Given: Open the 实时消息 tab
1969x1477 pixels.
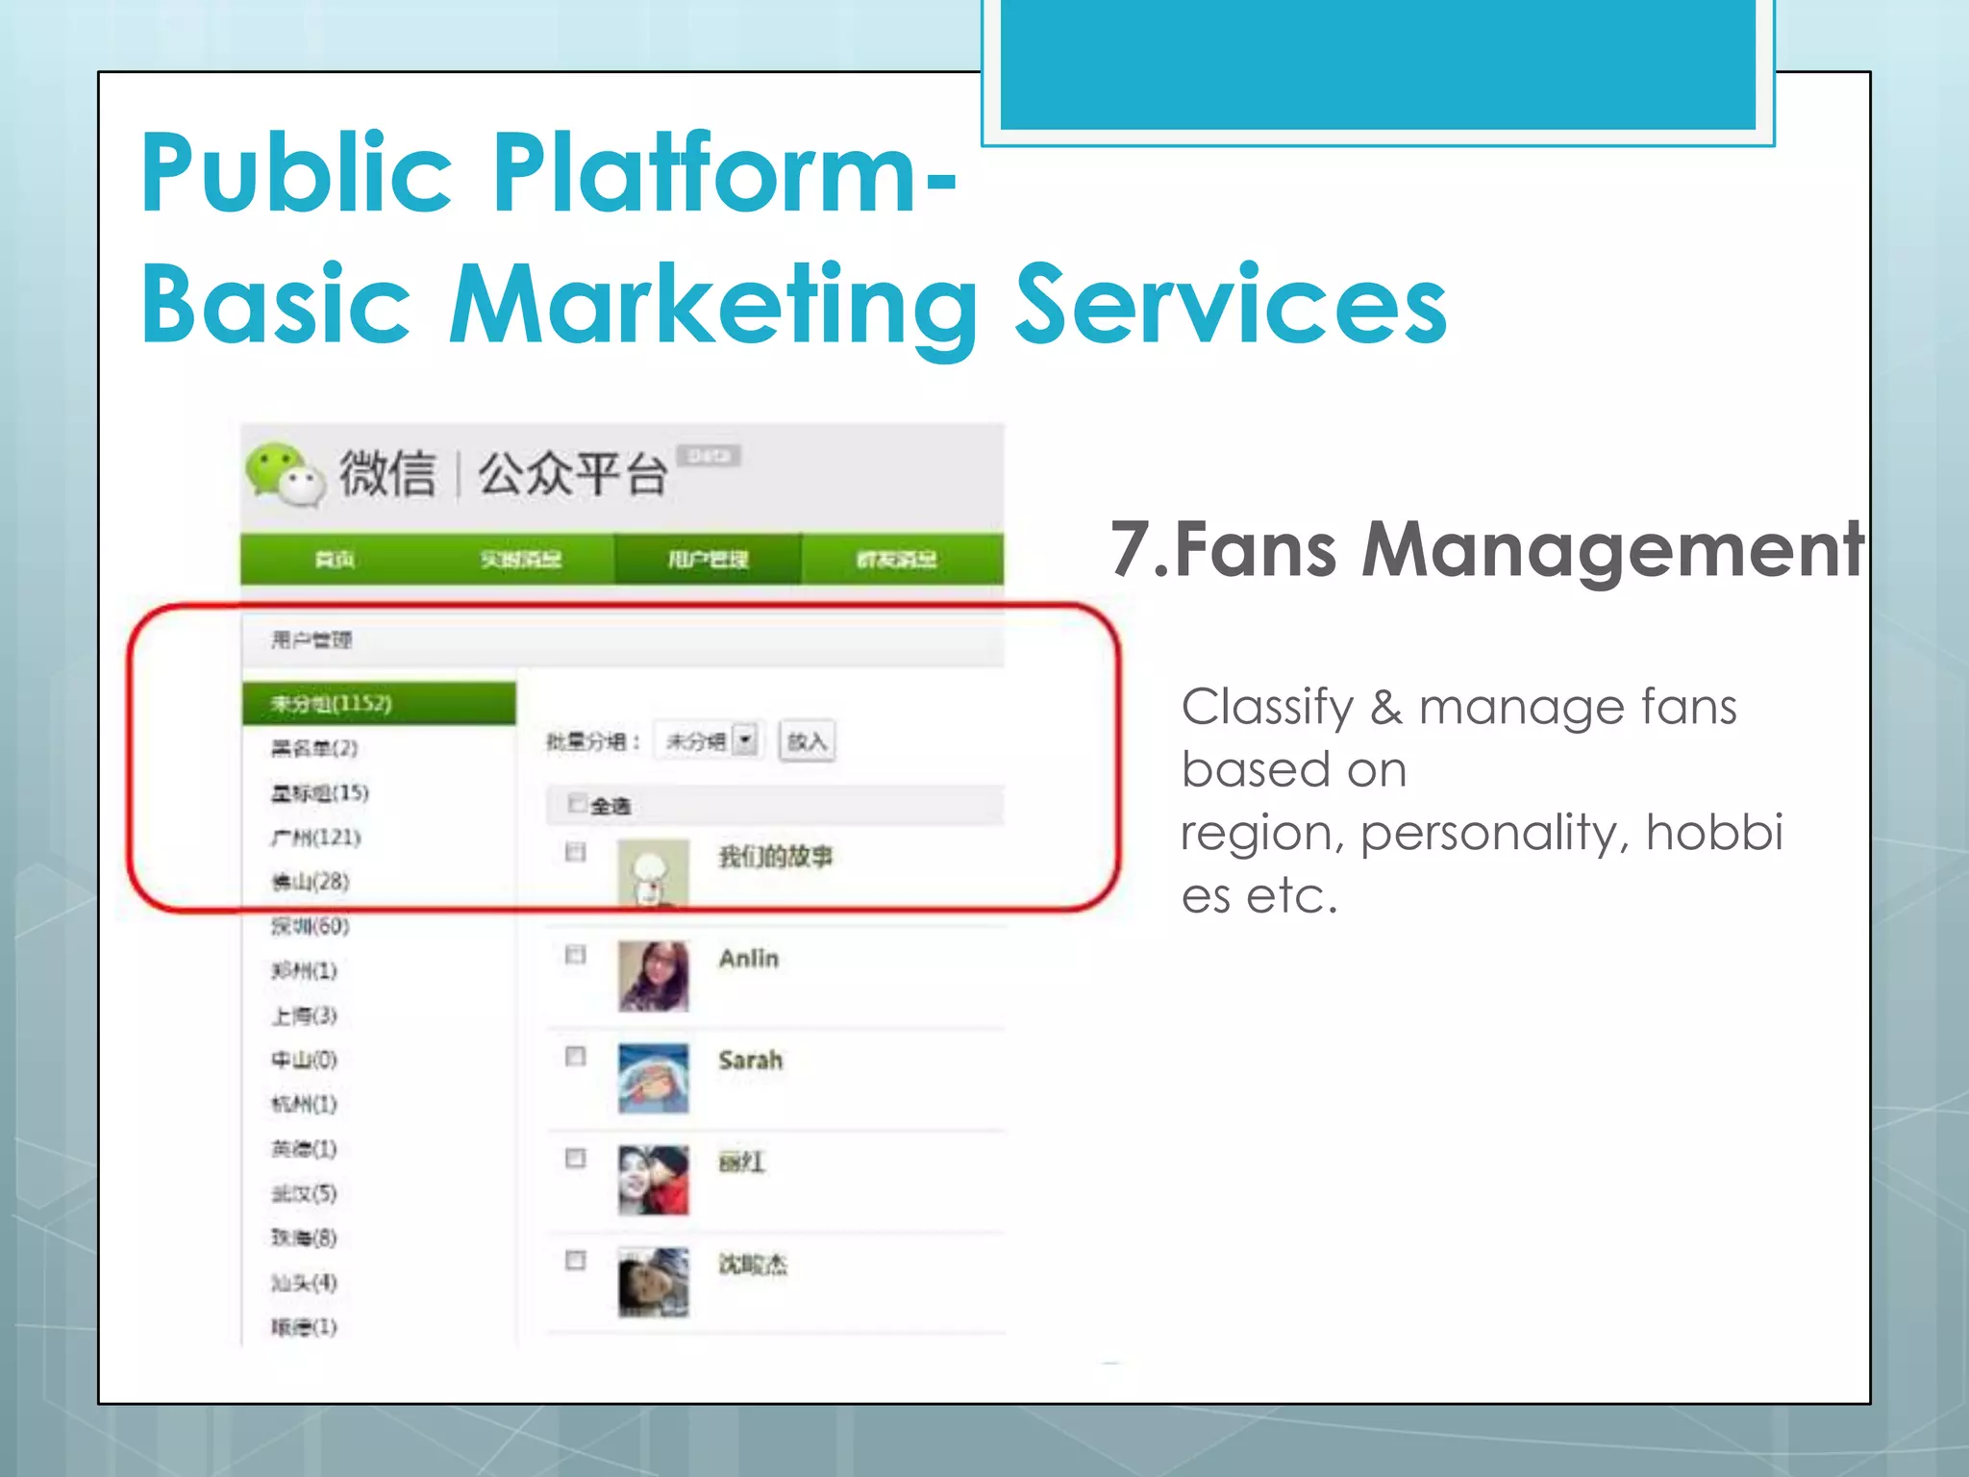Looking at the screenshot, I should coord(521,560).
